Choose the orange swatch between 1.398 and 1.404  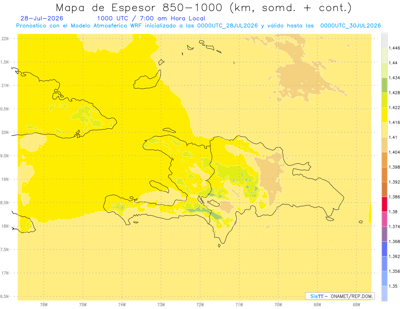(x=384, y=159)
